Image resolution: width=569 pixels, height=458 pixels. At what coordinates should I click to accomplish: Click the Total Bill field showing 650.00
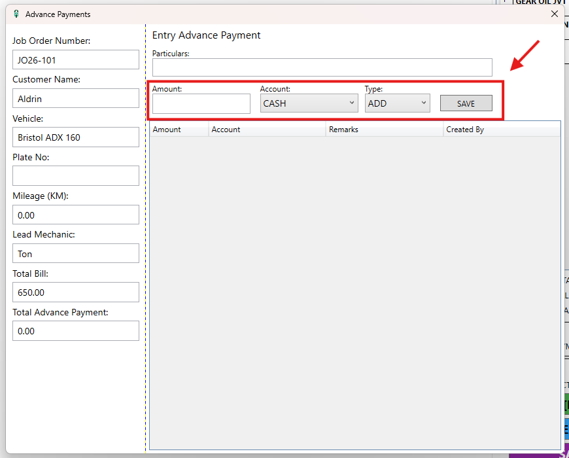point(76,292)
